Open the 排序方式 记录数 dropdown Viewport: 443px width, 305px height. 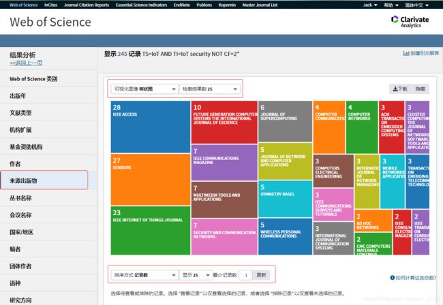pos(144,275)
